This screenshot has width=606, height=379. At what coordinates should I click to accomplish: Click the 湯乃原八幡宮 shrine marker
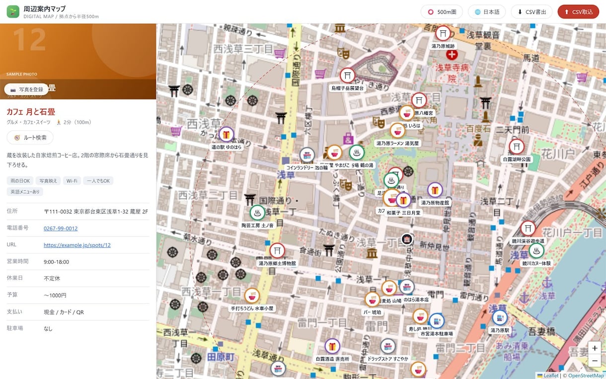419,100
